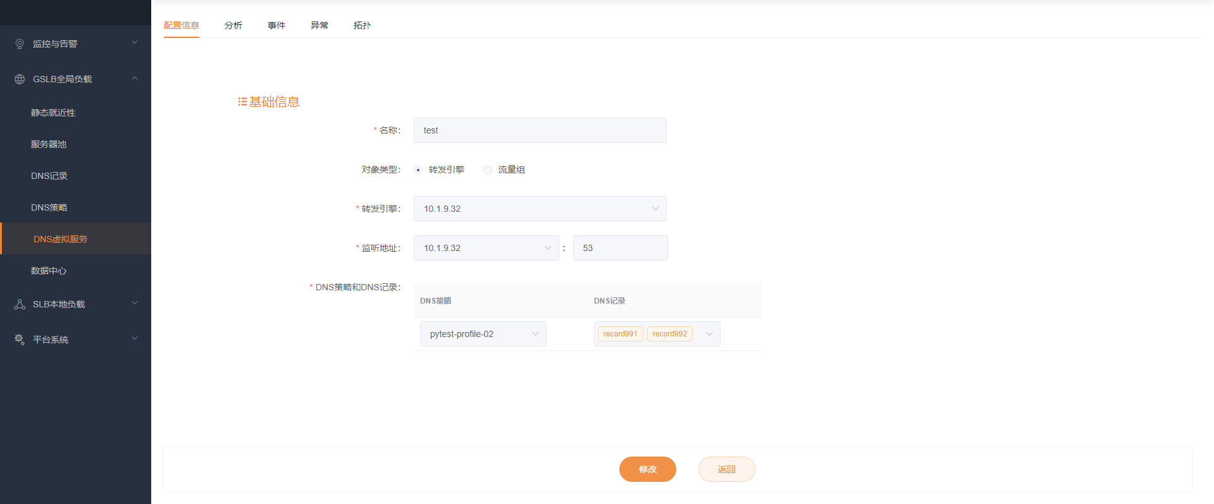
Task: Click the SLB本地负载 network icon
Action: (x=20, y=304)
